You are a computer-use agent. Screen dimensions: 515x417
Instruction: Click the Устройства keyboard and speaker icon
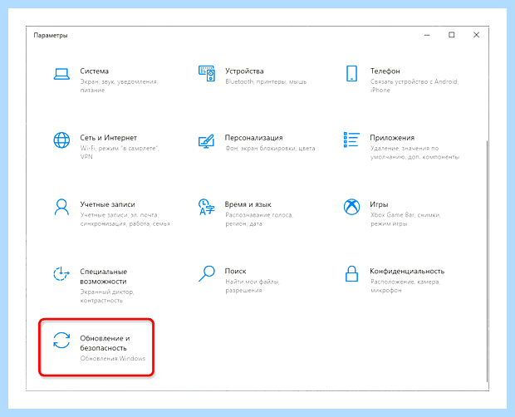(207, 74)
